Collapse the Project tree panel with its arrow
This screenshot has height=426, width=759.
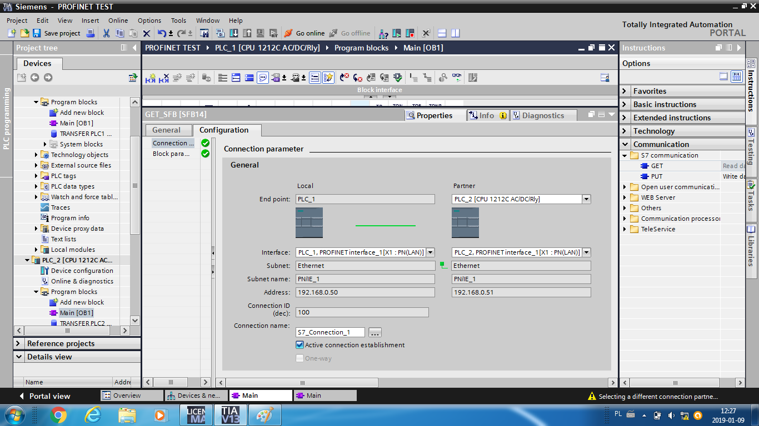click(x=134, y=48)
